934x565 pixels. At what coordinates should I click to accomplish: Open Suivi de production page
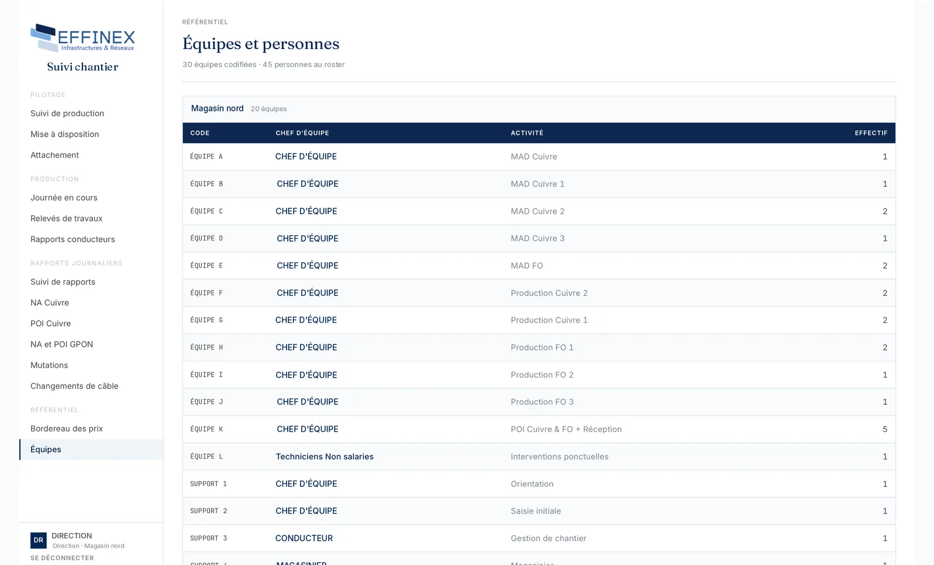coord(67,113)
